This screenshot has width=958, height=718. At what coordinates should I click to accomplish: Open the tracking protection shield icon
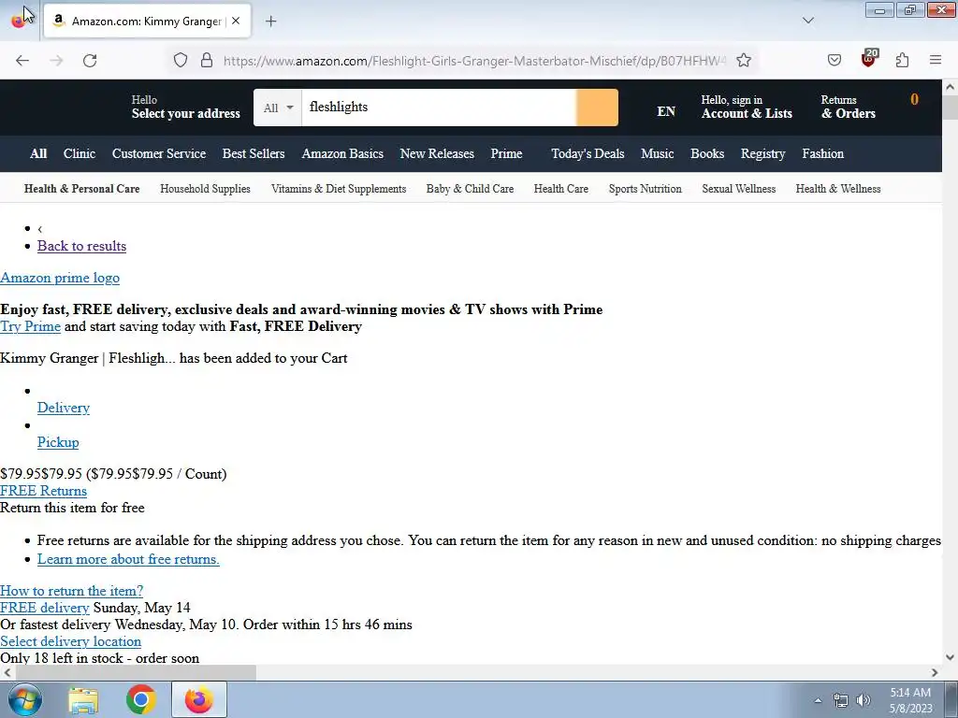(181, 61)
